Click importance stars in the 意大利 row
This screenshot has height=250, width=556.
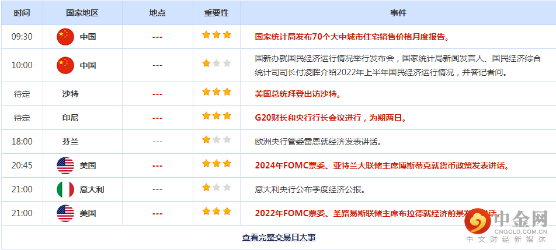tap(216, 188)
